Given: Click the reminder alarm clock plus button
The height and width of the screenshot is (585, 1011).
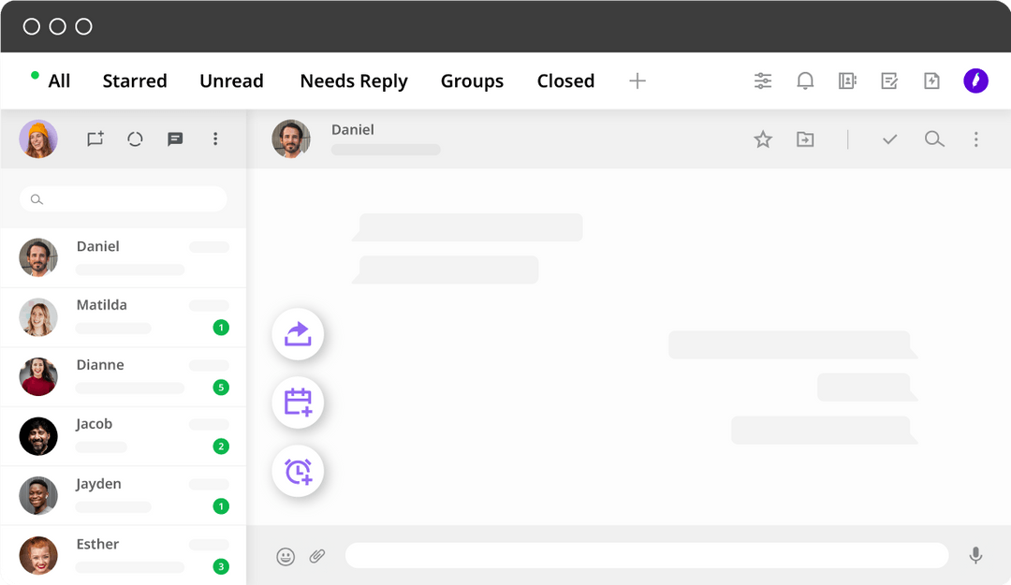Looking at the screenshot, I should click(x=298, y=471).
